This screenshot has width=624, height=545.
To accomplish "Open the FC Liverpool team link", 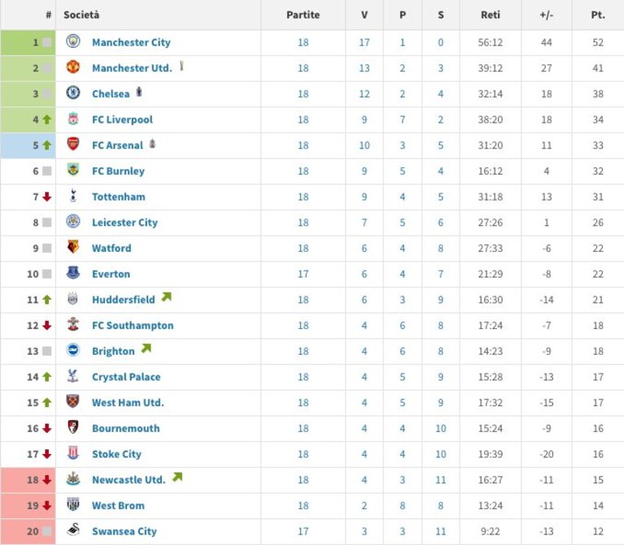I will (x=122, y=119).
